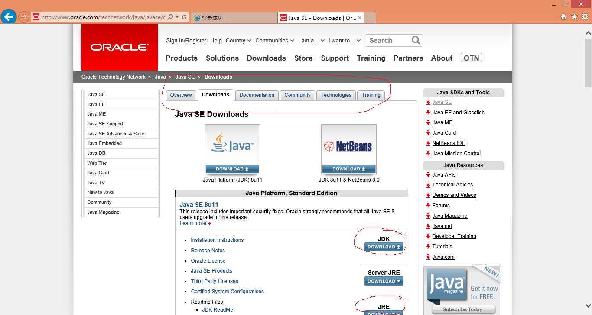The image size is (592, 315).
Task: Open the Solutions menu
Action: coord(222,58)
